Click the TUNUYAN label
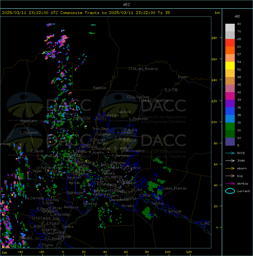Viewport: 253px width, 256px height. pos(64,237)
